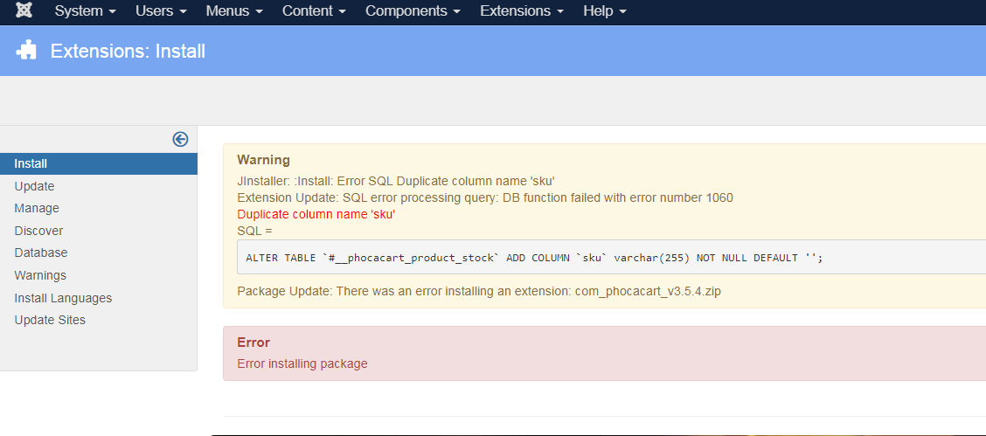The image size is (986, 436).
Task: Open the Extensions menu
Action: 522,11
